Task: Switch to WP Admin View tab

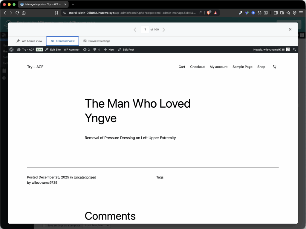Action: pyautogui.click(x=30, y=41)
